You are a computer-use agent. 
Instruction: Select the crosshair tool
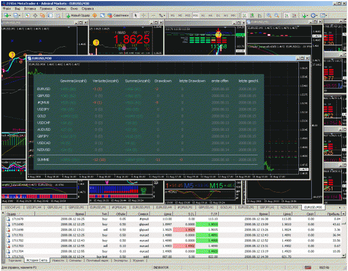coord(144,15)
